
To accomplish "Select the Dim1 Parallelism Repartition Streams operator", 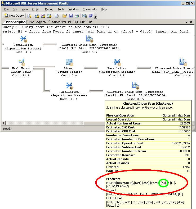I will pos(23,44).
